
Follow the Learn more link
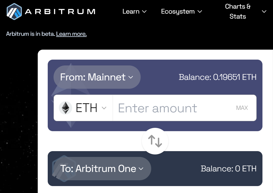point(71,34)
